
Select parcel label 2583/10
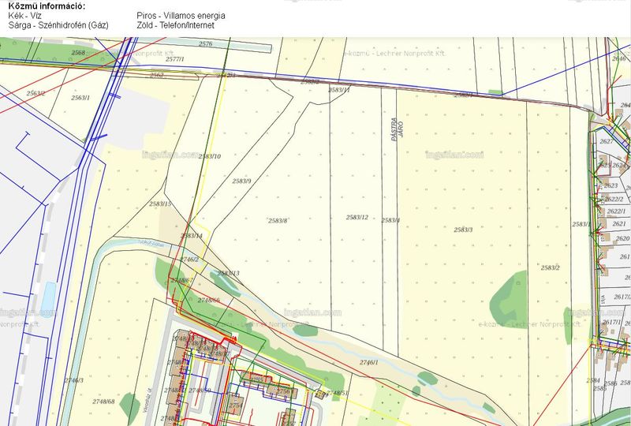(x=209, y=156)
